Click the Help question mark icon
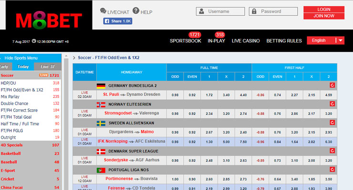Image resolution: width=353 pixels, height=190 pixels. pyautogui.click(x=136, y=11)
